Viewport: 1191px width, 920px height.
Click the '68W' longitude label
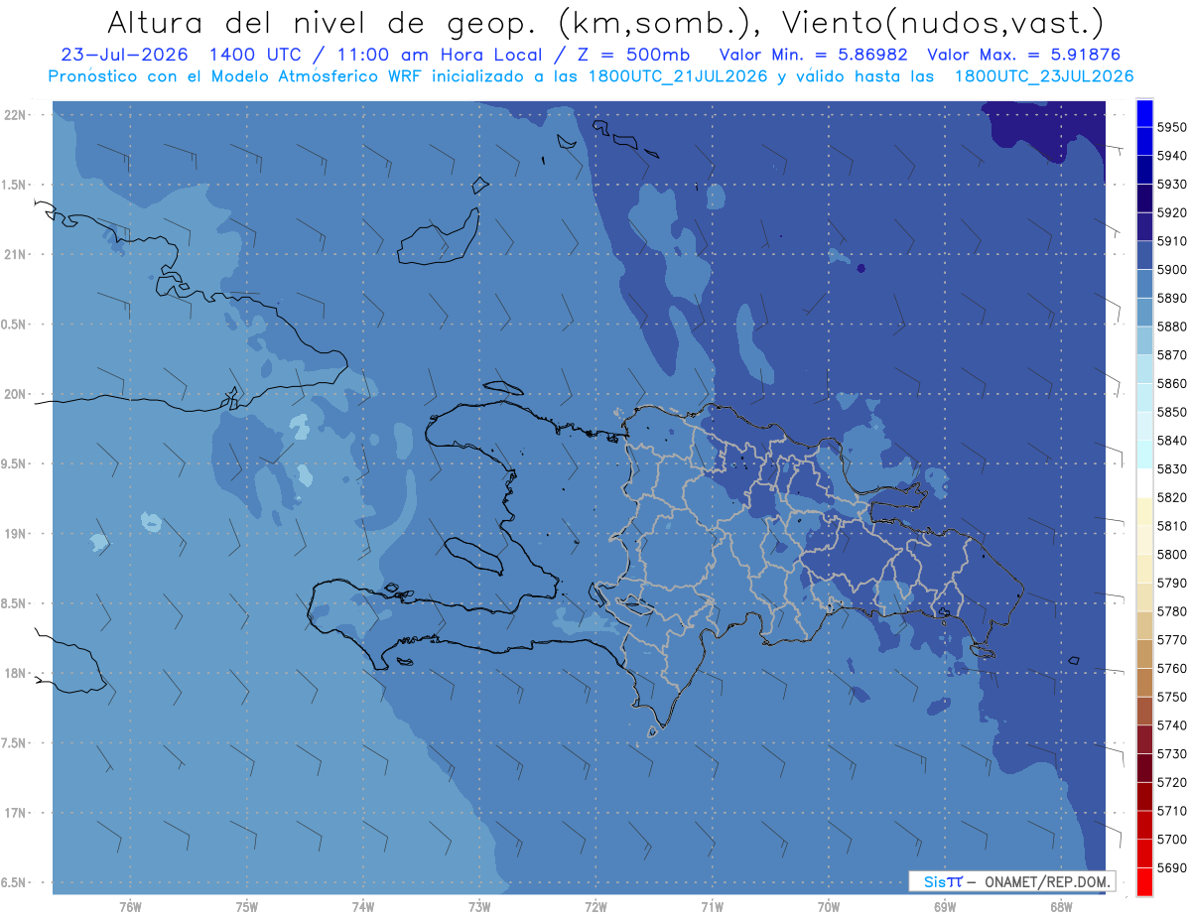(x=1061, y=906)
